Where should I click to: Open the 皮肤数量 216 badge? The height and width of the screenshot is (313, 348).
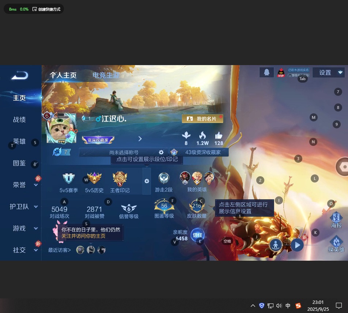pyautogui.click(x=197, y=206)
